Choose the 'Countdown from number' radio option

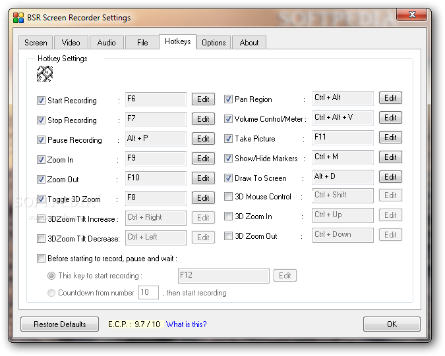click(x=51, y=293)
